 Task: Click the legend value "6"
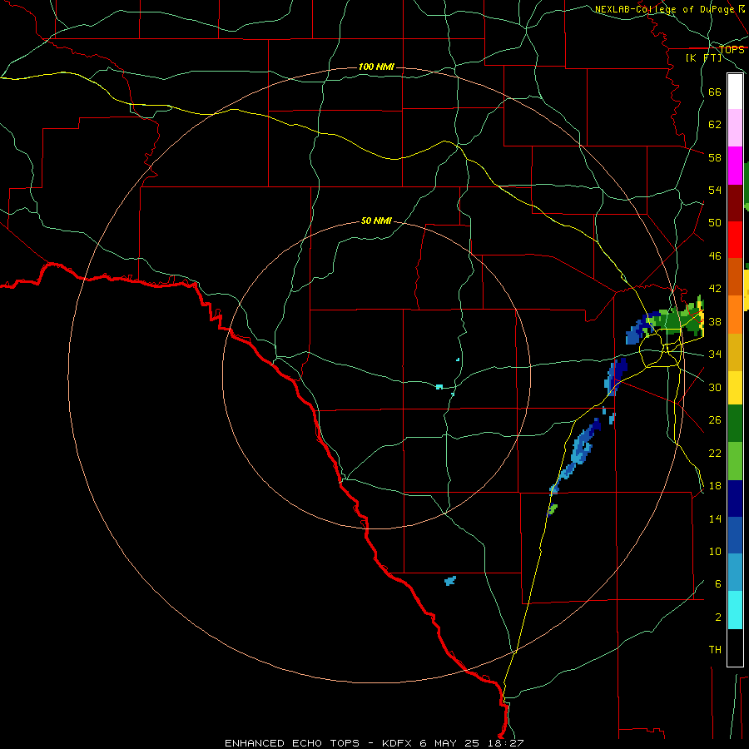[717, 584]
